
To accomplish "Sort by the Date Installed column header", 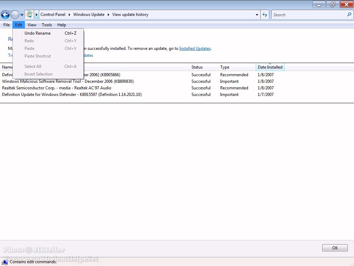I will pos(270,67).
